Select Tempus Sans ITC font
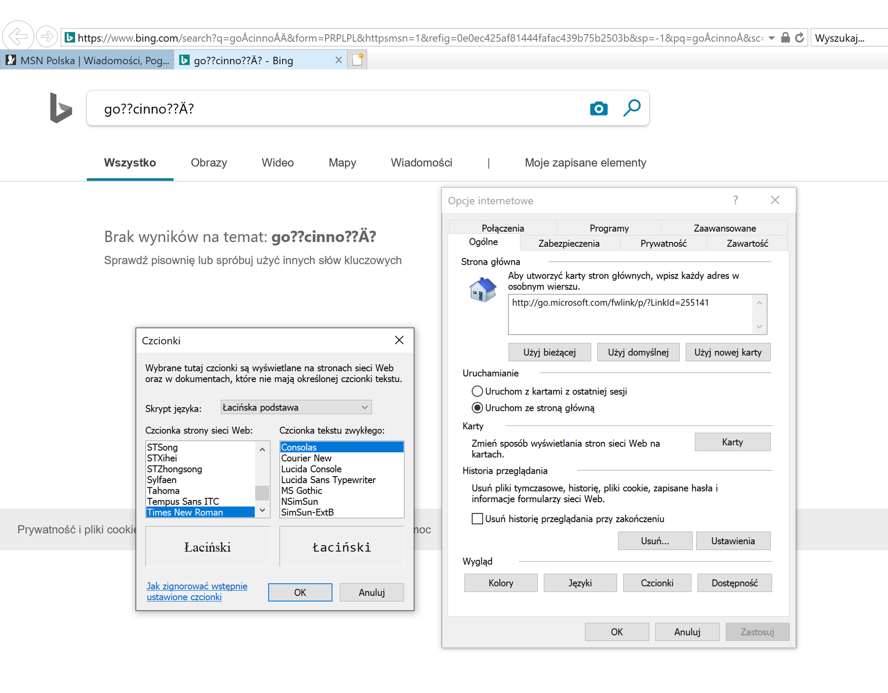Screen dimensions: 888x693 point(200,501)
